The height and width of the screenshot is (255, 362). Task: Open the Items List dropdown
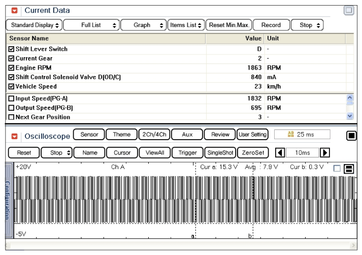click(x=186, y=25)
